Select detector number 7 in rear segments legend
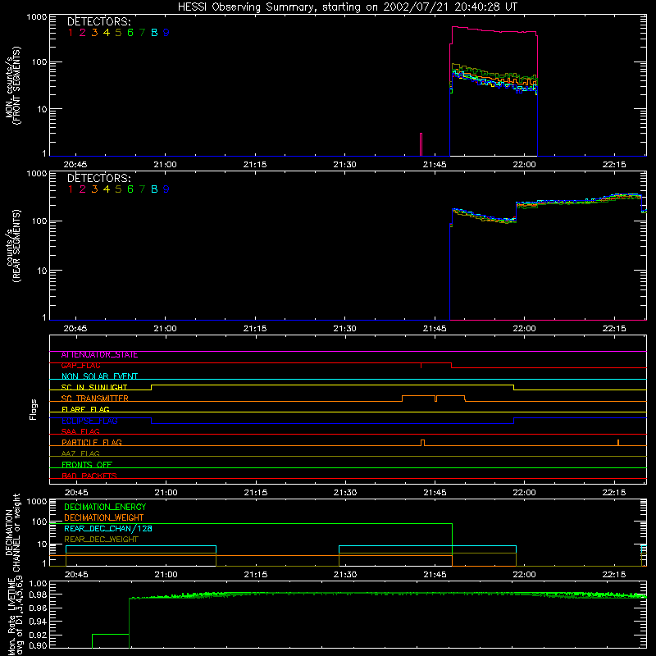The image size is (656, 656). coord(142,189)
